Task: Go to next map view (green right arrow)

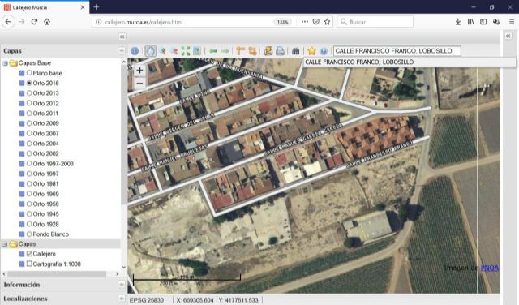Action: click(x=225, y=51)
